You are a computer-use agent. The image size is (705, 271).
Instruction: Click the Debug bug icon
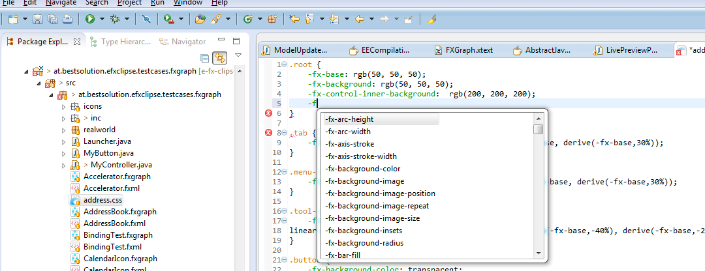(116, 20)
